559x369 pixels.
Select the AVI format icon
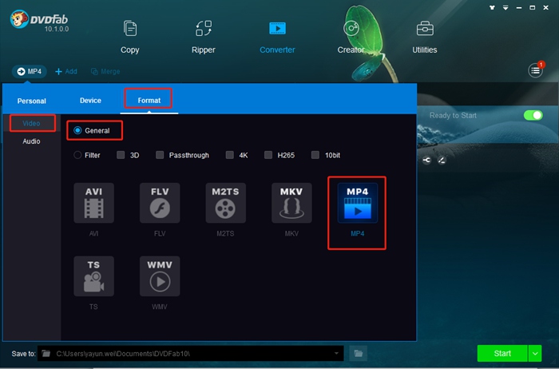(x=93, y=203)
